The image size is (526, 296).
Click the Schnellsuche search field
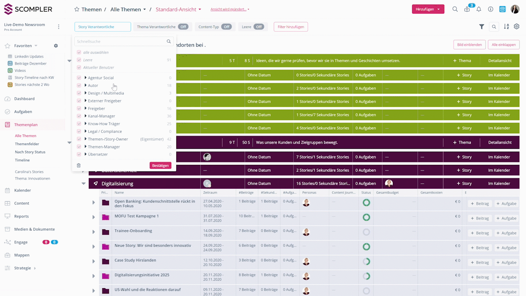tap(121, 42)
